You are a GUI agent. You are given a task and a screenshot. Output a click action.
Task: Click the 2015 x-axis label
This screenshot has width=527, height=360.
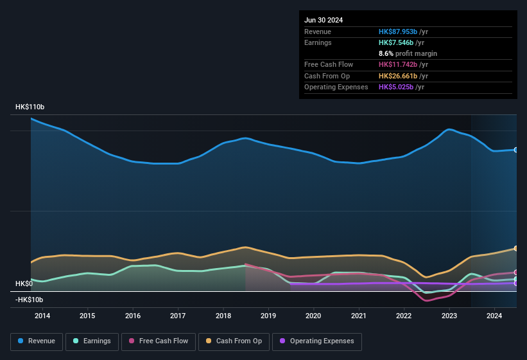[87, 316]
